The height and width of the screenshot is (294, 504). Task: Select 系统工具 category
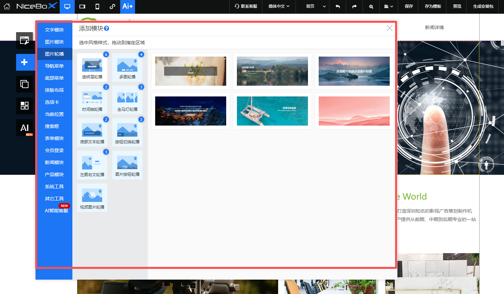tap(54, 187)
